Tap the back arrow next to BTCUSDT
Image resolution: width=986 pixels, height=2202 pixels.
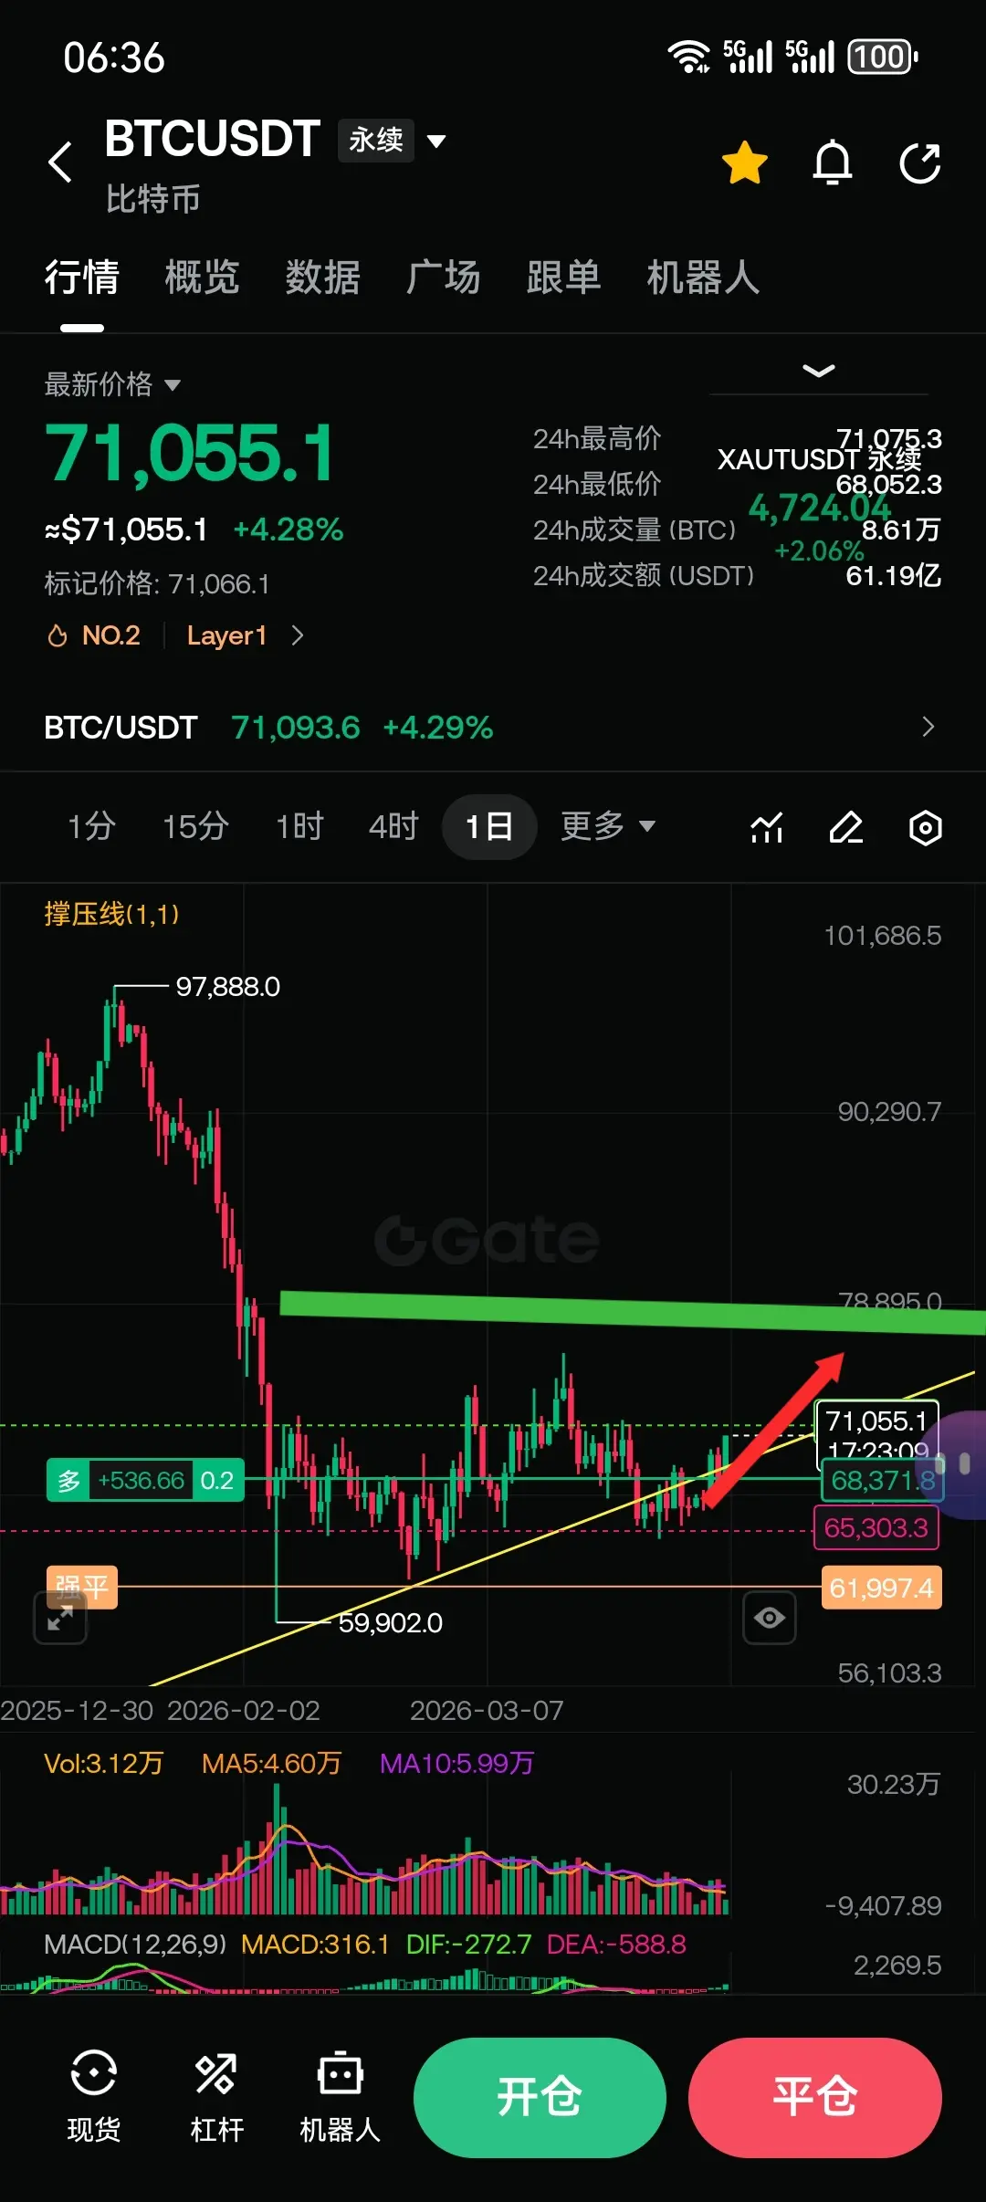click(x=60, y=163)
